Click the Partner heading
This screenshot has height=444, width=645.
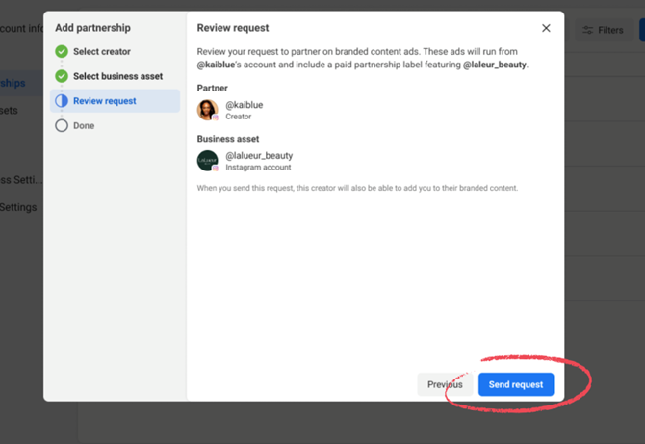coord(212,88)
